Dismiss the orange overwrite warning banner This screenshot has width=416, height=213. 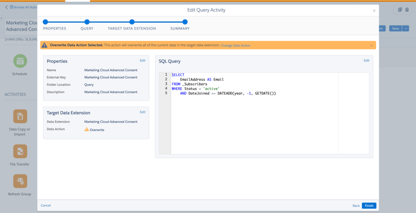371,45
